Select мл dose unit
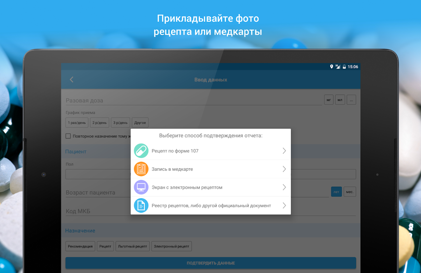The height and width of the screenshot is (273, 421). (340, 100)
